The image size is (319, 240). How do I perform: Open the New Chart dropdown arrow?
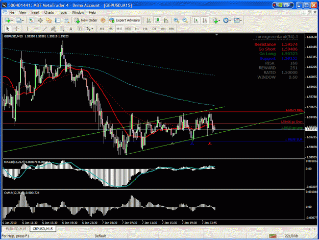(x=12, y=20)
